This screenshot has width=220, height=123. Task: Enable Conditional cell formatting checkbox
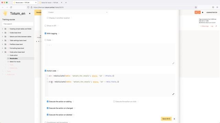(45, 122)
